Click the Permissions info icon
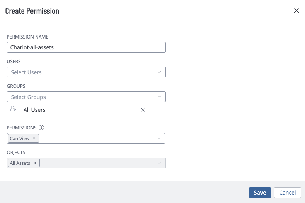Image resolution: width=305 pixels, height=203 pixels. pos(41,128)
